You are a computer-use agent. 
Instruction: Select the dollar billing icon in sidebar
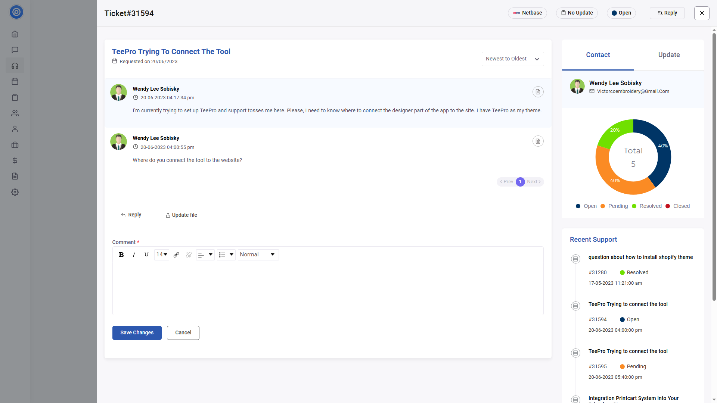coord(15,161)
